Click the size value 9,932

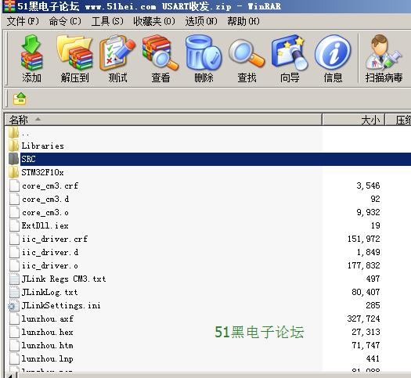(368, 212)
